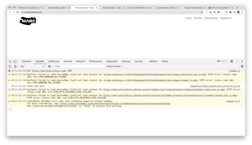Open the magneticslides.plugin.min.js source link
This screenshot has width=252, height=145.
(x=215, y=86)
